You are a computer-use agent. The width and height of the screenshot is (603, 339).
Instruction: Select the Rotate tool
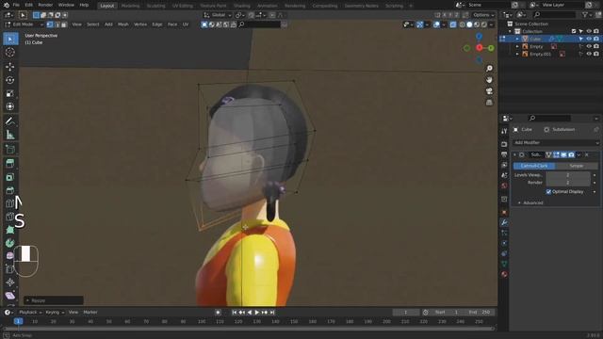[10, 80]
